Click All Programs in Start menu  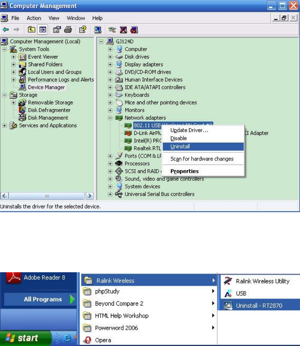point(40,299)
